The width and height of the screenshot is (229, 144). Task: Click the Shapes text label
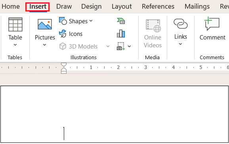(78, 21)
